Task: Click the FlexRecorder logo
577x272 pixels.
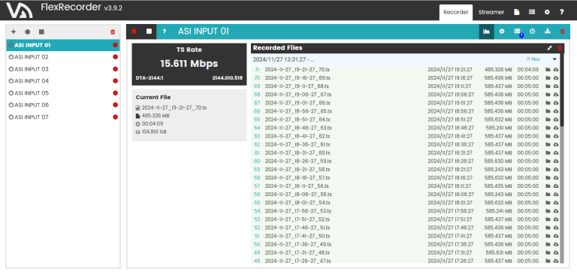Action: tap(19, 10)
